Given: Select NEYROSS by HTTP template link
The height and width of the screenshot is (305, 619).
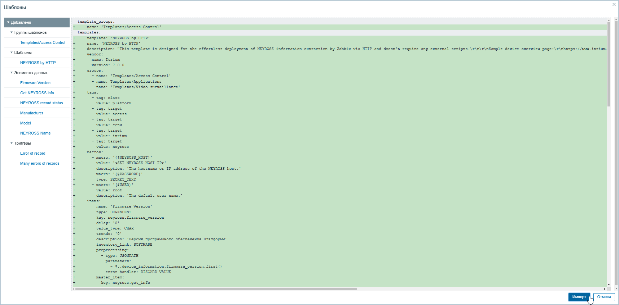Looking at the screenshot, I should 38,63.
